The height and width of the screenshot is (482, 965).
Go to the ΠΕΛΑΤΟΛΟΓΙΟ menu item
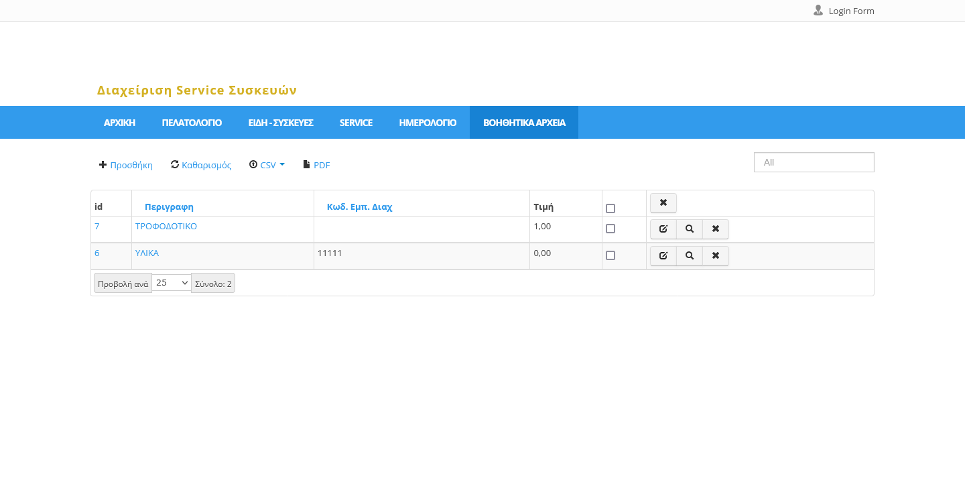pyautogui.click(x=192, y=123)
